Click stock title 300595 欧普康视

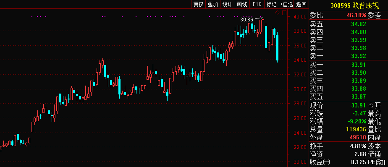(348, 5)
